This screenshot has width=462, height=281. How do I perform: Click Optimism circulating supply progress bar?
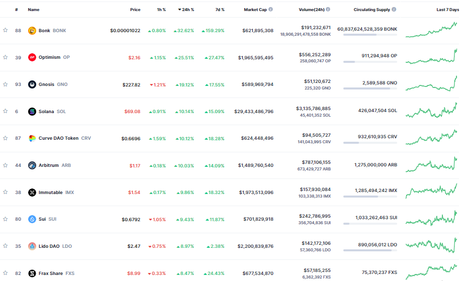(x=370, y=62)
